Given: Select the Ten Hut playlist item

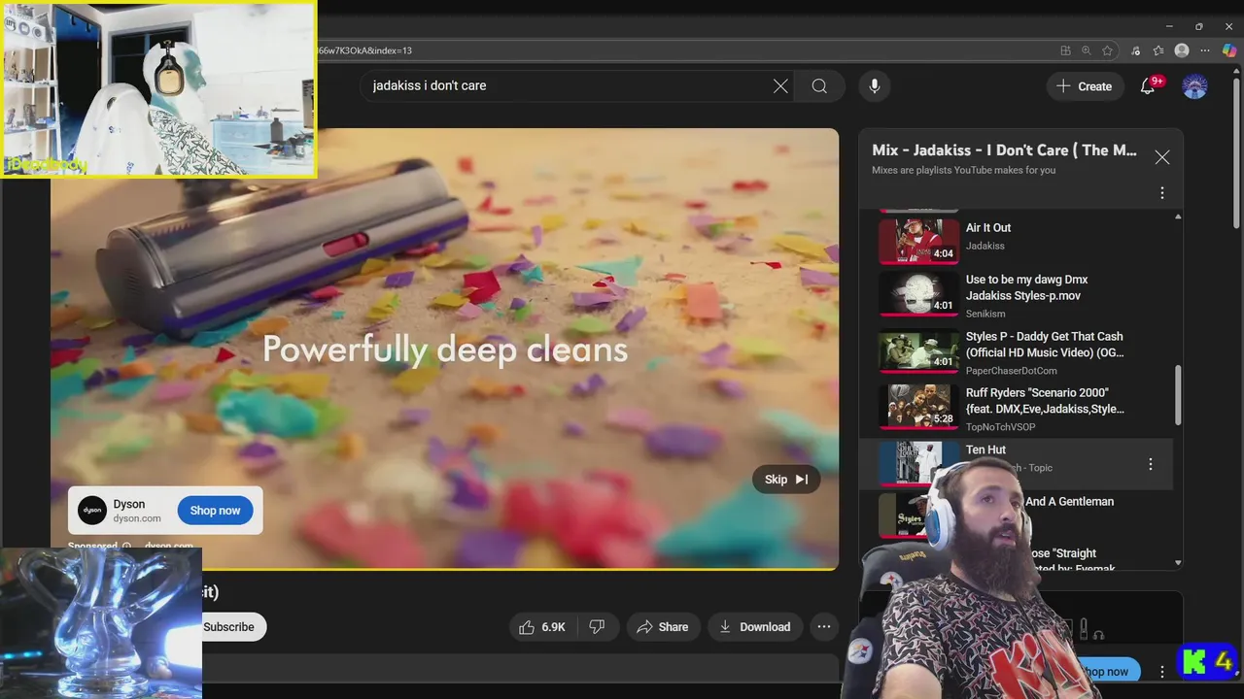Looking at the screenshot, I should (1016, 464).
